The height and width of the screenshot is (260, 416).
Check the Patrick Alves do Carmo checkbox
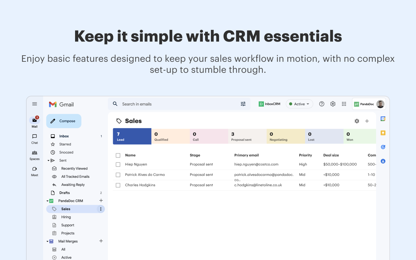tap(118, 175)
